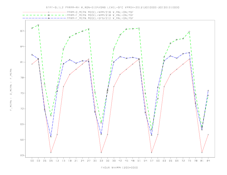Click the x-axis forecast hour label 57
This screenshot has width=227, height=175.
coord(152,161)
